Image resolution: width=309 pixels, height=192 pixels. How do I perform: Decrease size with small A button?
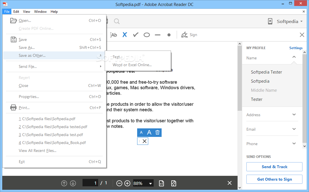click(x=141, y=133)
